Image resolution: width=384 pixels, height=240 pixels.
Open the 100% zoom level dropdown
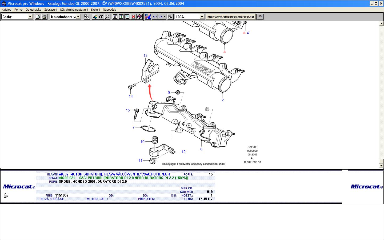202,17
